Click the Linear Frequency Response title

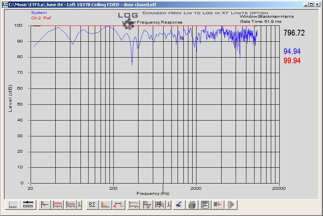tap(152, 22)
